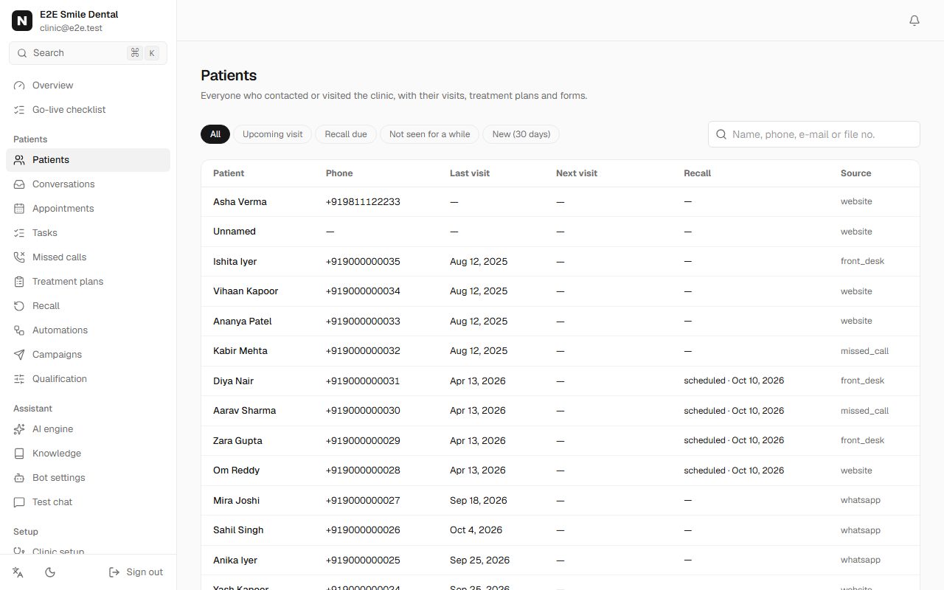
Task: Click the Knowledge book icon
Action: 19,454
